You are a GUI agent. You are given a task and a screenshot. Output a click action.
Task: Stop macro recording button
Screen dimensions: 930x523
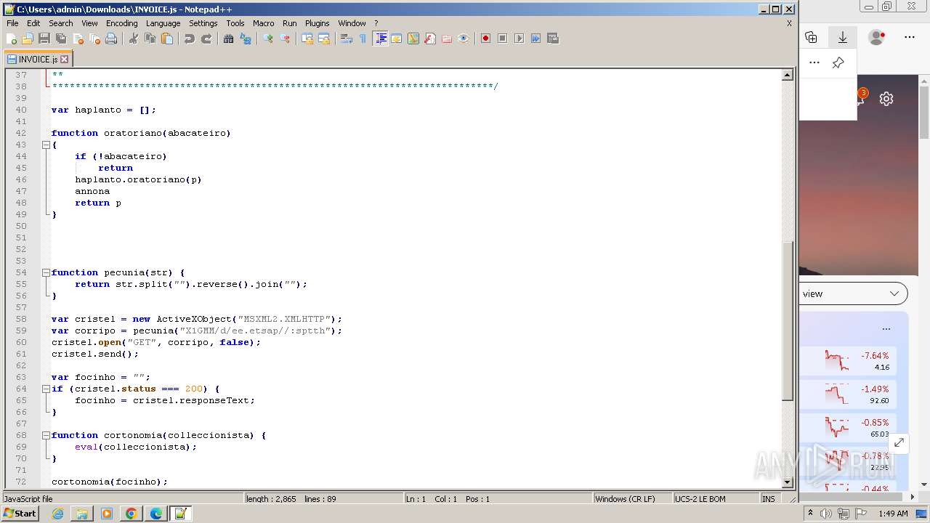(503, 38)
